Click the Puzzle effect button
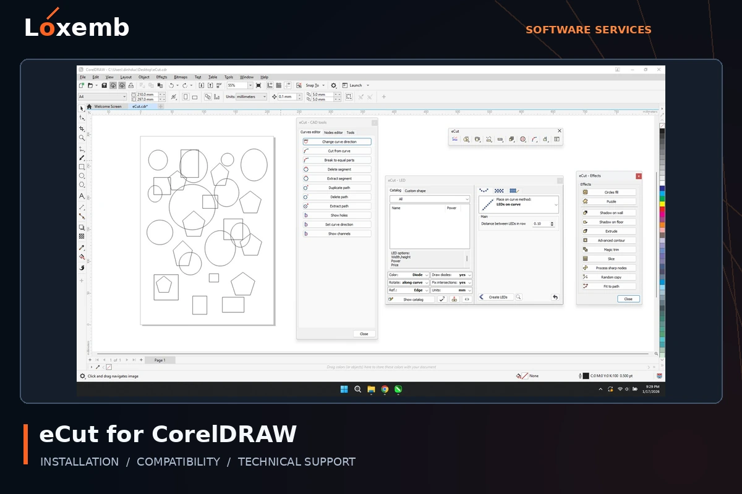This screenshot has width=742, height=494. click(608, 201)
